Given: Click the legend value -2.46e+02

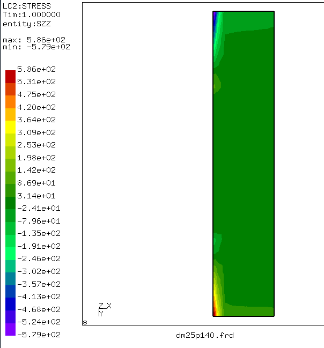Looking at the screenshot, I should (x=39, y=258).
